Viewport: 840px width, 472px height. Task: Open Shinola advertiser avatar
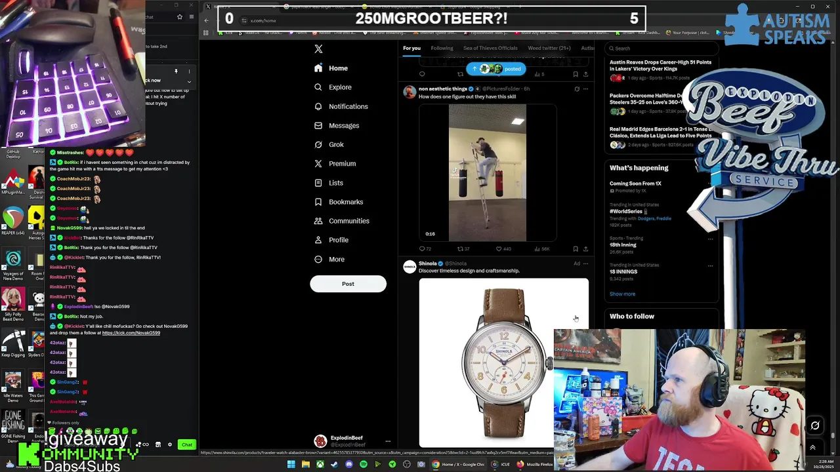click(x=409, y=267)
